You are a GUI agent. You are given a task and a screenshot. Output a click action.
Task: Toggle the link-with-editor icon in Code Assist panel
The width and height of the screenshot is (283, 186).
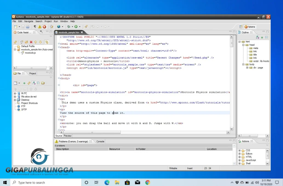pyautogui.click(x=47, y=42)
